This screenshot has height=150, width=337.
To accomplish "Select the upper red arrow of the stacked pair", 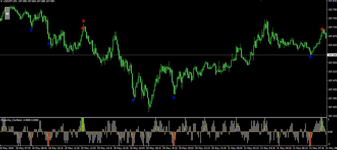I will click(84, 21).
